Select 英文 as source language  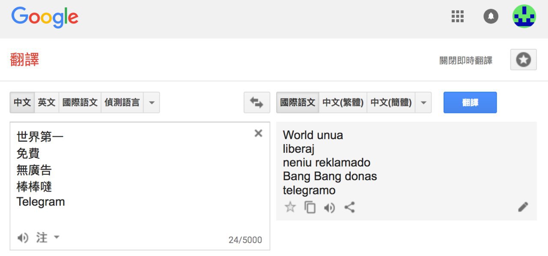(47, 103)
